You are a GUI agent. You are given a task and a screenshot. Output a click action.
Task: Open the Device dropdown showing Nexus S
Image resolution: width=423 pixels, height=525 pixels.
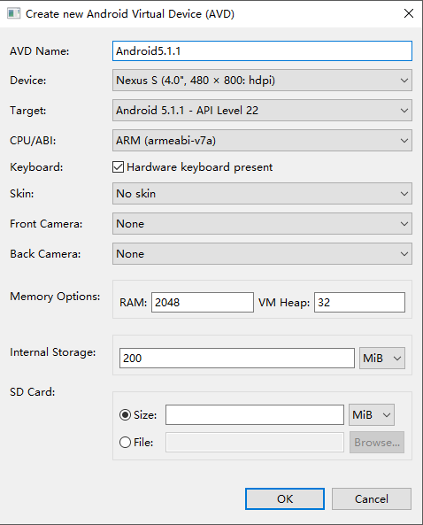(262, 81)
